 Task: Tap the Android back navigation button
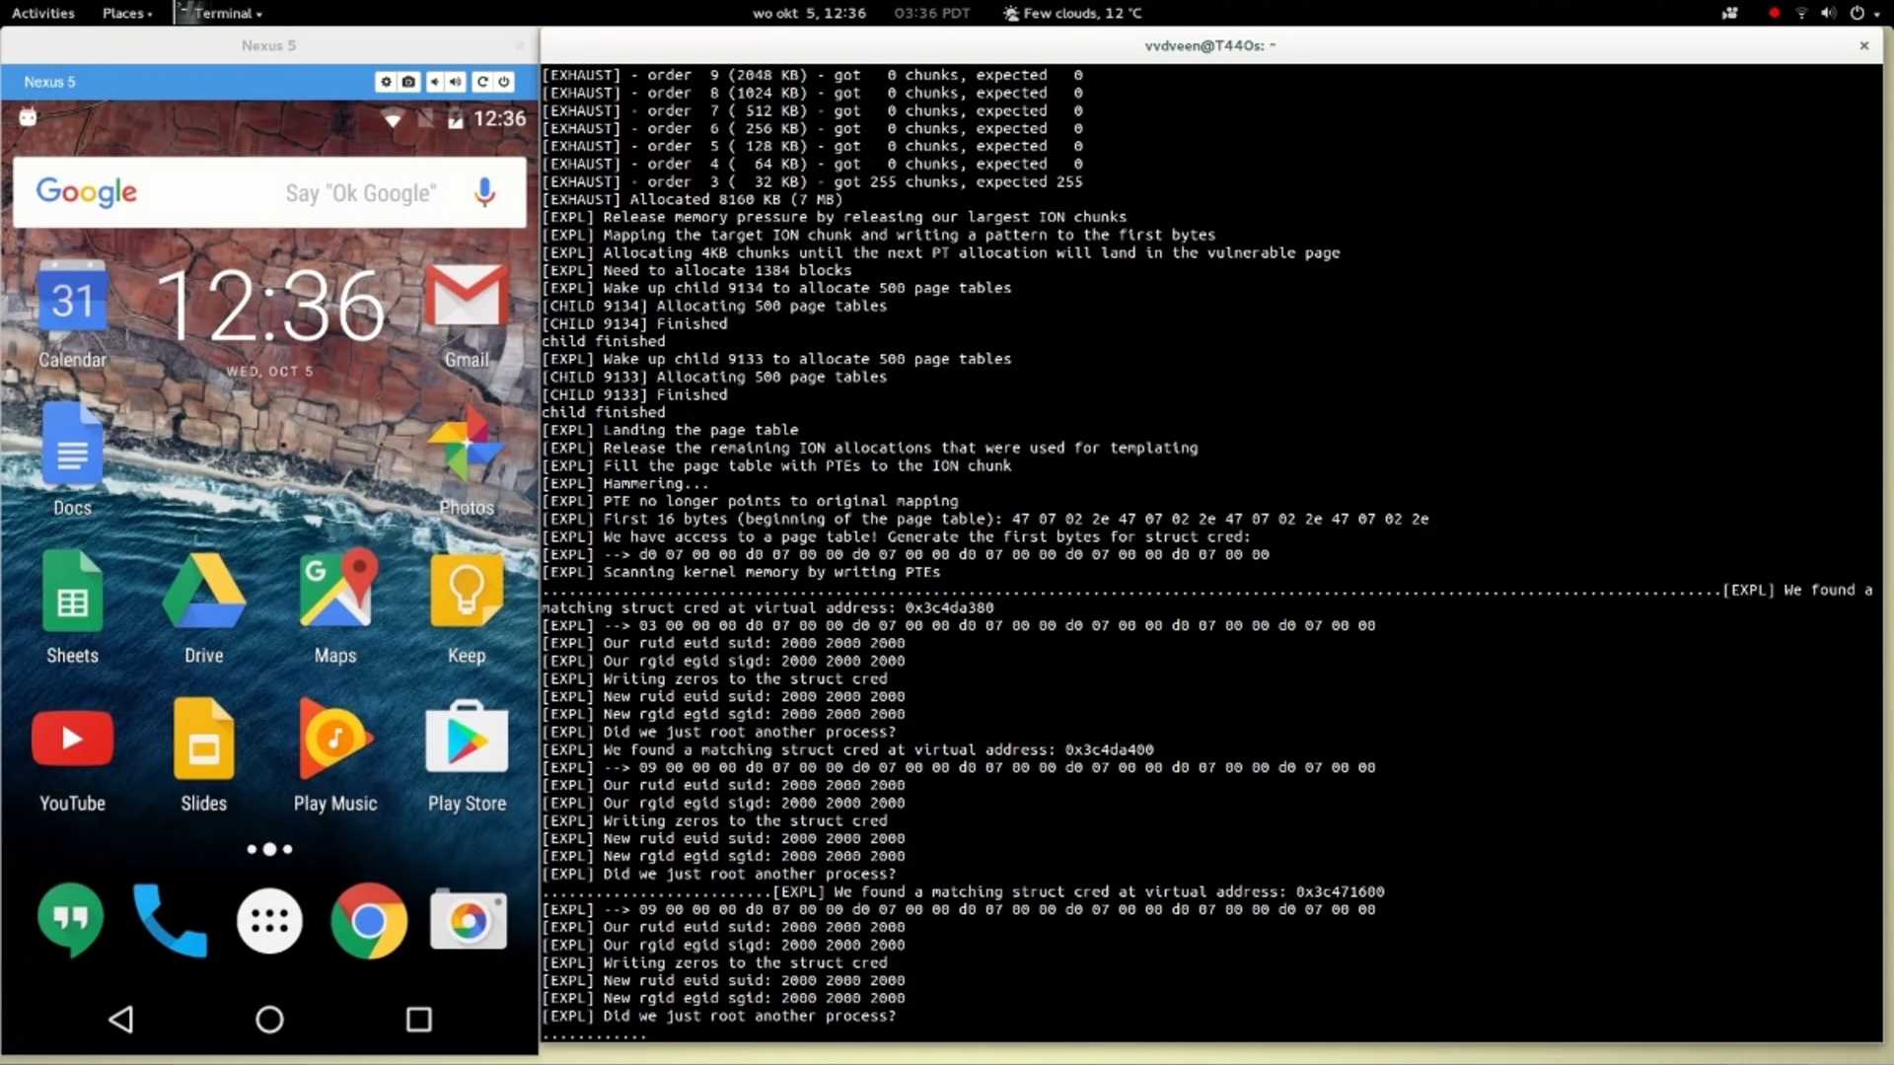pos(120,1019)
